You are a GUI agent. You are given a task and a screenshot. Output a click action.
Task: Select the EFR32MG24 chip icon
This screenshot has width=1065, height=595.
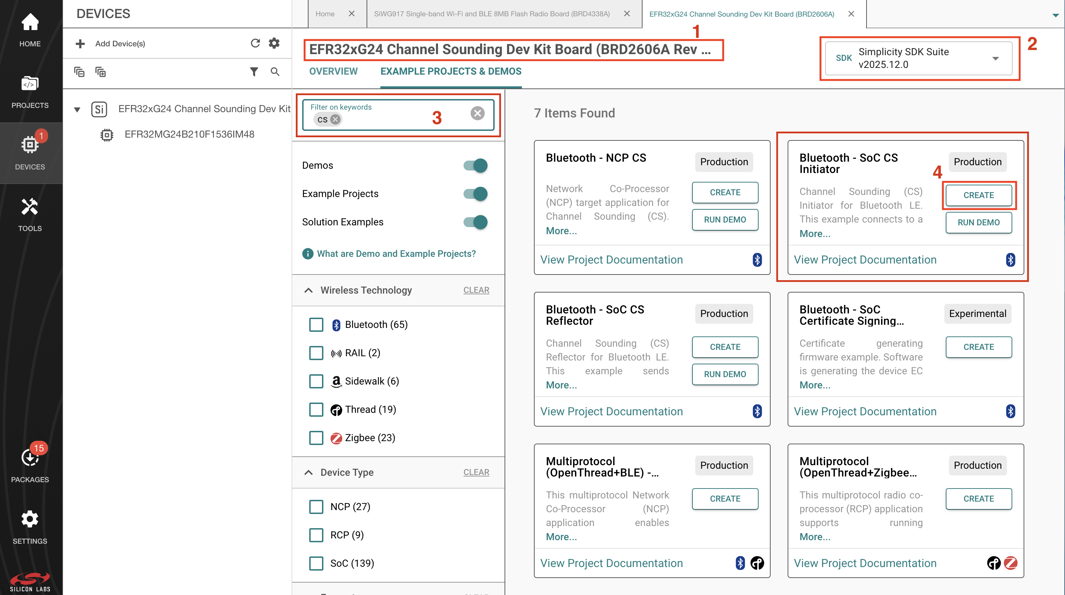click(106, 135)
